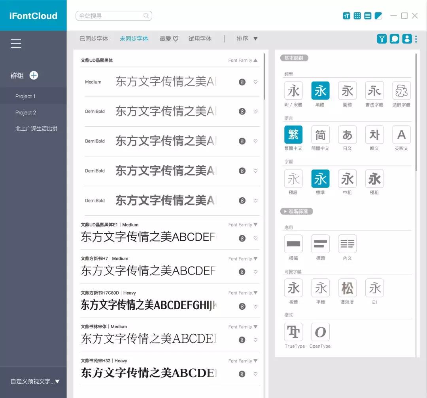The image size is (427, 398).
Task: Add a new group with plus icon
Action: [34, 75]
